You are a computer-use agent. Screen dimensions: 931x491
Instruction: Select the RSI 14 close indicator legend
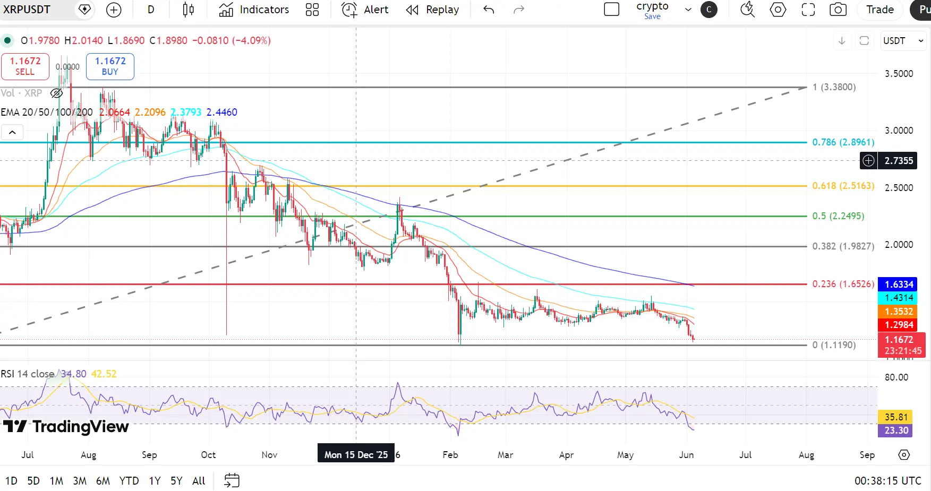click(x=28, y=374)
